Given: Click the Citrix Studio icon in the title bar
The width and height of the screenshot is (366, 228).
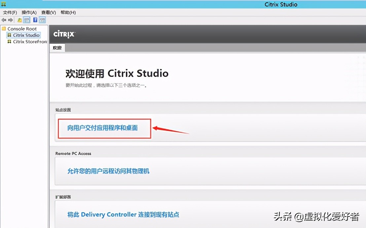Looking at the screenshot, I should (x=4, y=4).
